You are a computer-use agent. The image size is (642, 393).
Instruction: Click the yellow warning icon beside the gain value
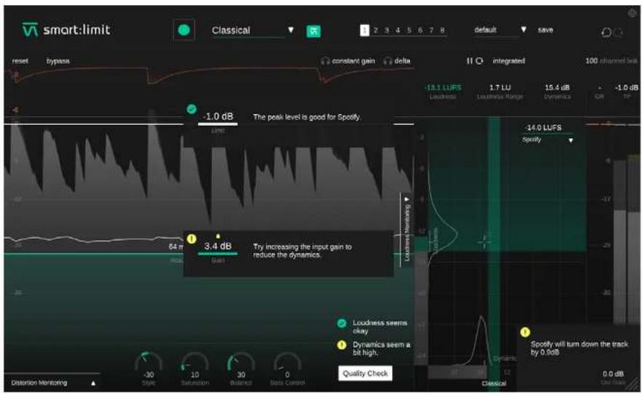point(191,239)
